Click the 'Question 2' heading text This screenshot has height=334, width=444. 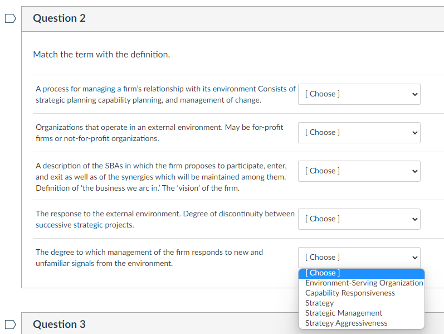click(59, 18)
